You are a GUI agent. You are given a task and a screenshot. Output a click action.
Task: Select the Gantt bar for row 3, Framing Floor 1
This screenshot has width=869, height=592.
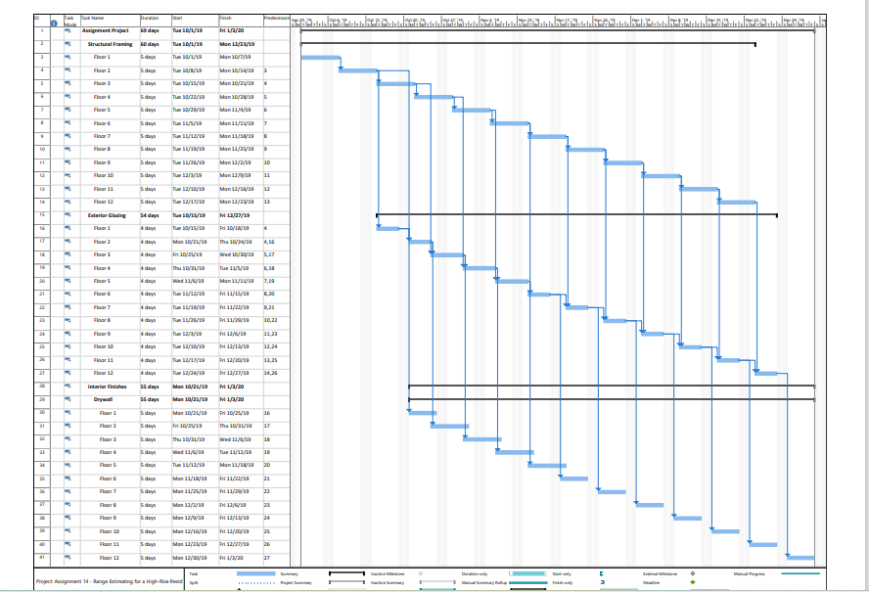point(320,57)
